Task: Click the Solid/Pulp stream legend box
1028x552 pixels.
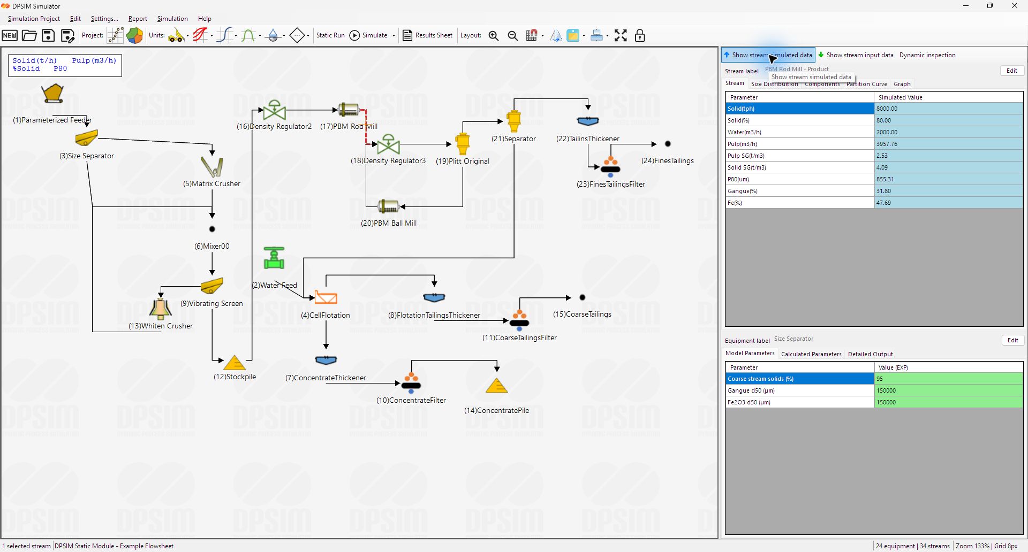Action: coord(65,65)
